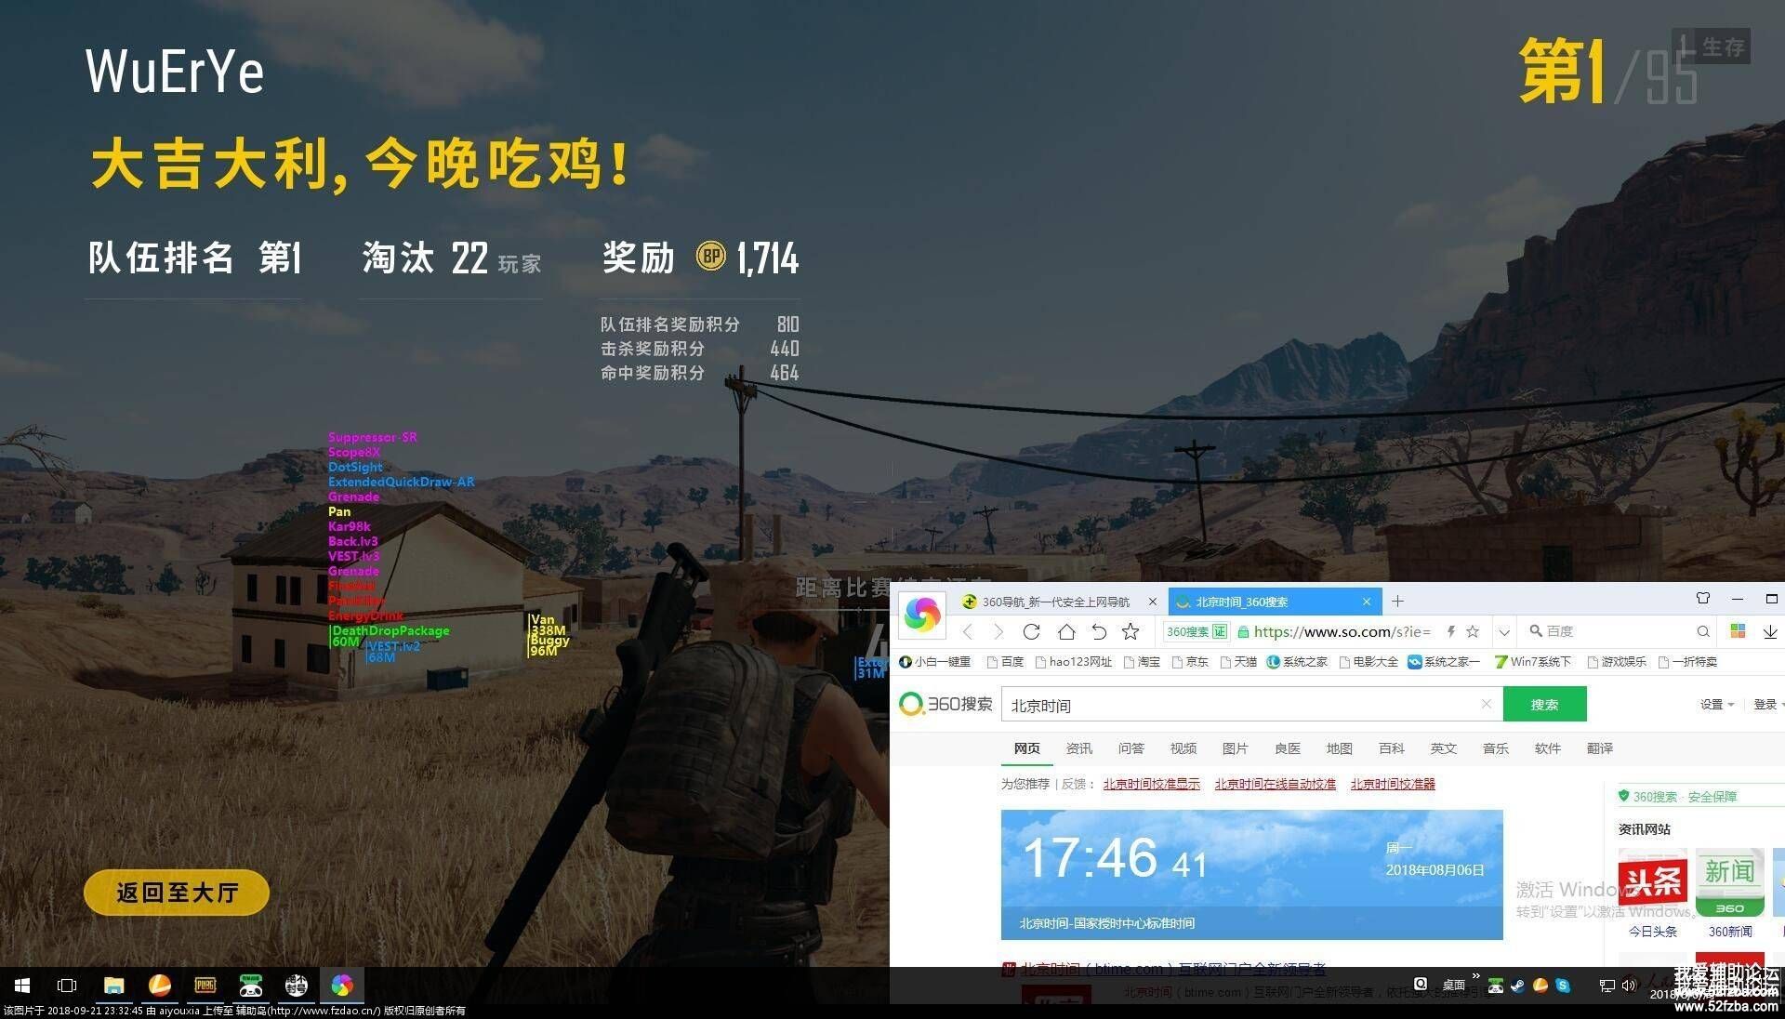Open the browser downloads arrow icon
This screenshot has width=1785, height=1019.
click(1770, 631)
